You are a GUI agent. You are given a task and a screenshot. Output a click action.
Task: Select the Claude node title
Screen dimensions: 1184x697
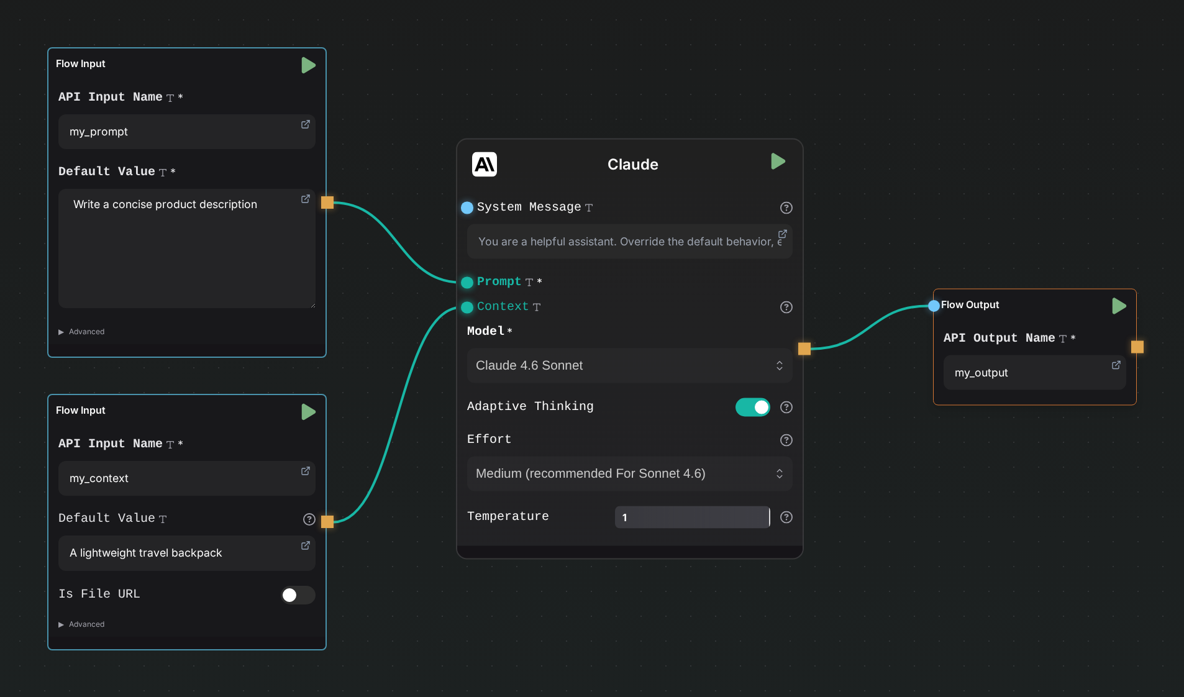tap(632, 165)
